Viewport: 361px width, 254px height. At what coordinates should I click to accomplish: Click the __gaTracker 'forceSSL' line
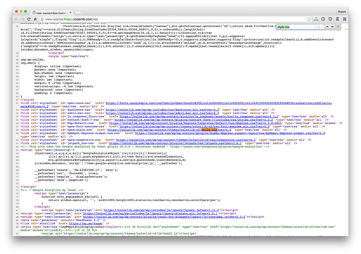66,173
